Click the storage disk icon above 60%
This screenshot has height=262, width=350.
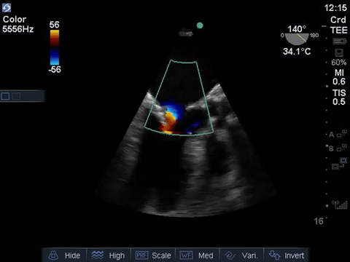coord(339,53)
